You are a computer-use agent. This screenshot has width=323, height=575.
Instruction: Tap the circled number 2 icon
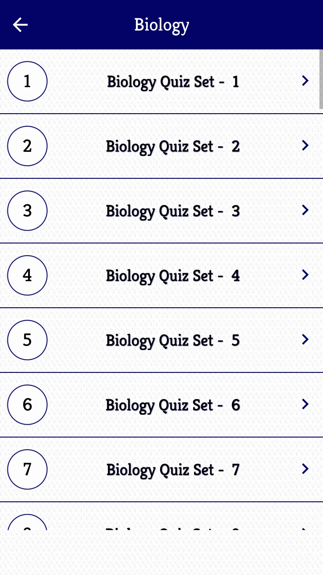coord(27,146)
